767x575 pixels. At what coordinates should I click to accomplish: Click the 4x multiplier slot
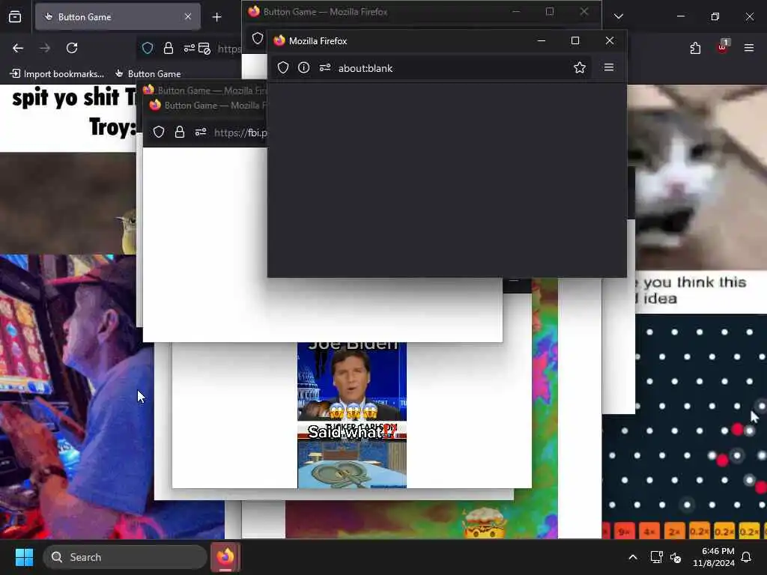[x=649, y=532]
